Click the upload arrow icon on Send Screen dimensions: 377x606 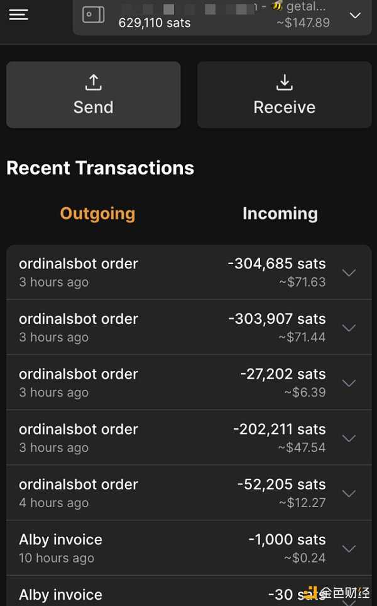tap(93, 82)
